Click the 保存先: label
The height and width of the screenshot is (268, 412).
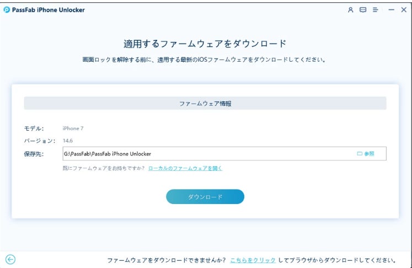pos(34,154)
